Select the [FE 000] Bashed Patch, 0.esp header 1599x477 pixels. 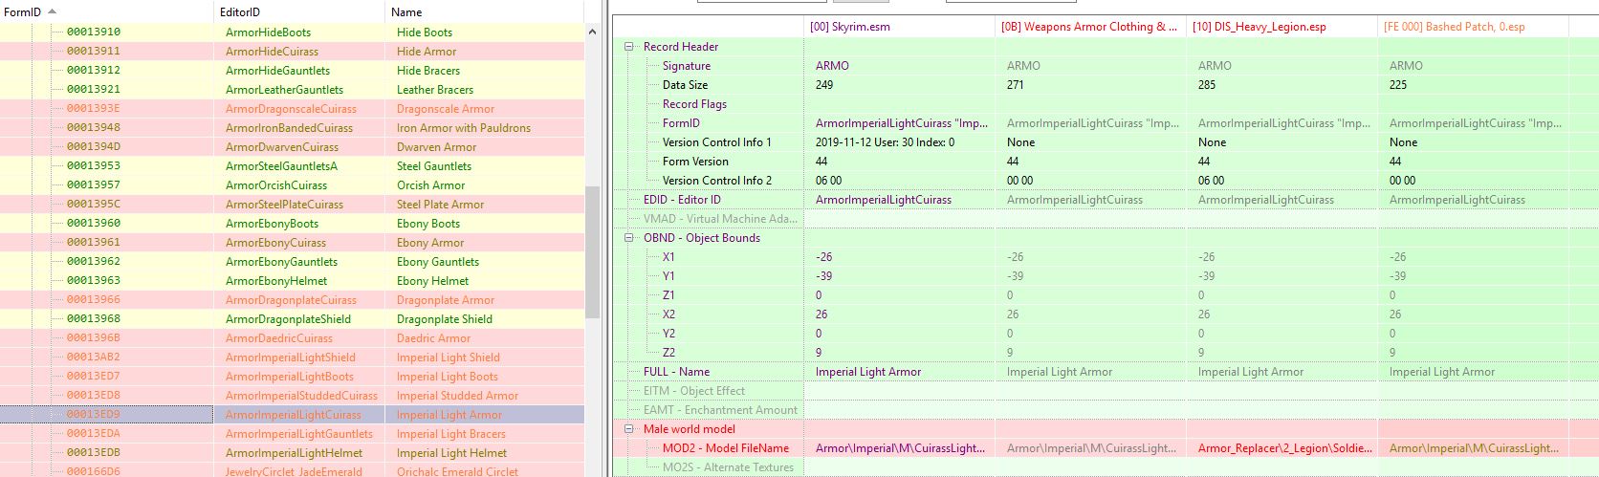coord(1473,27)
